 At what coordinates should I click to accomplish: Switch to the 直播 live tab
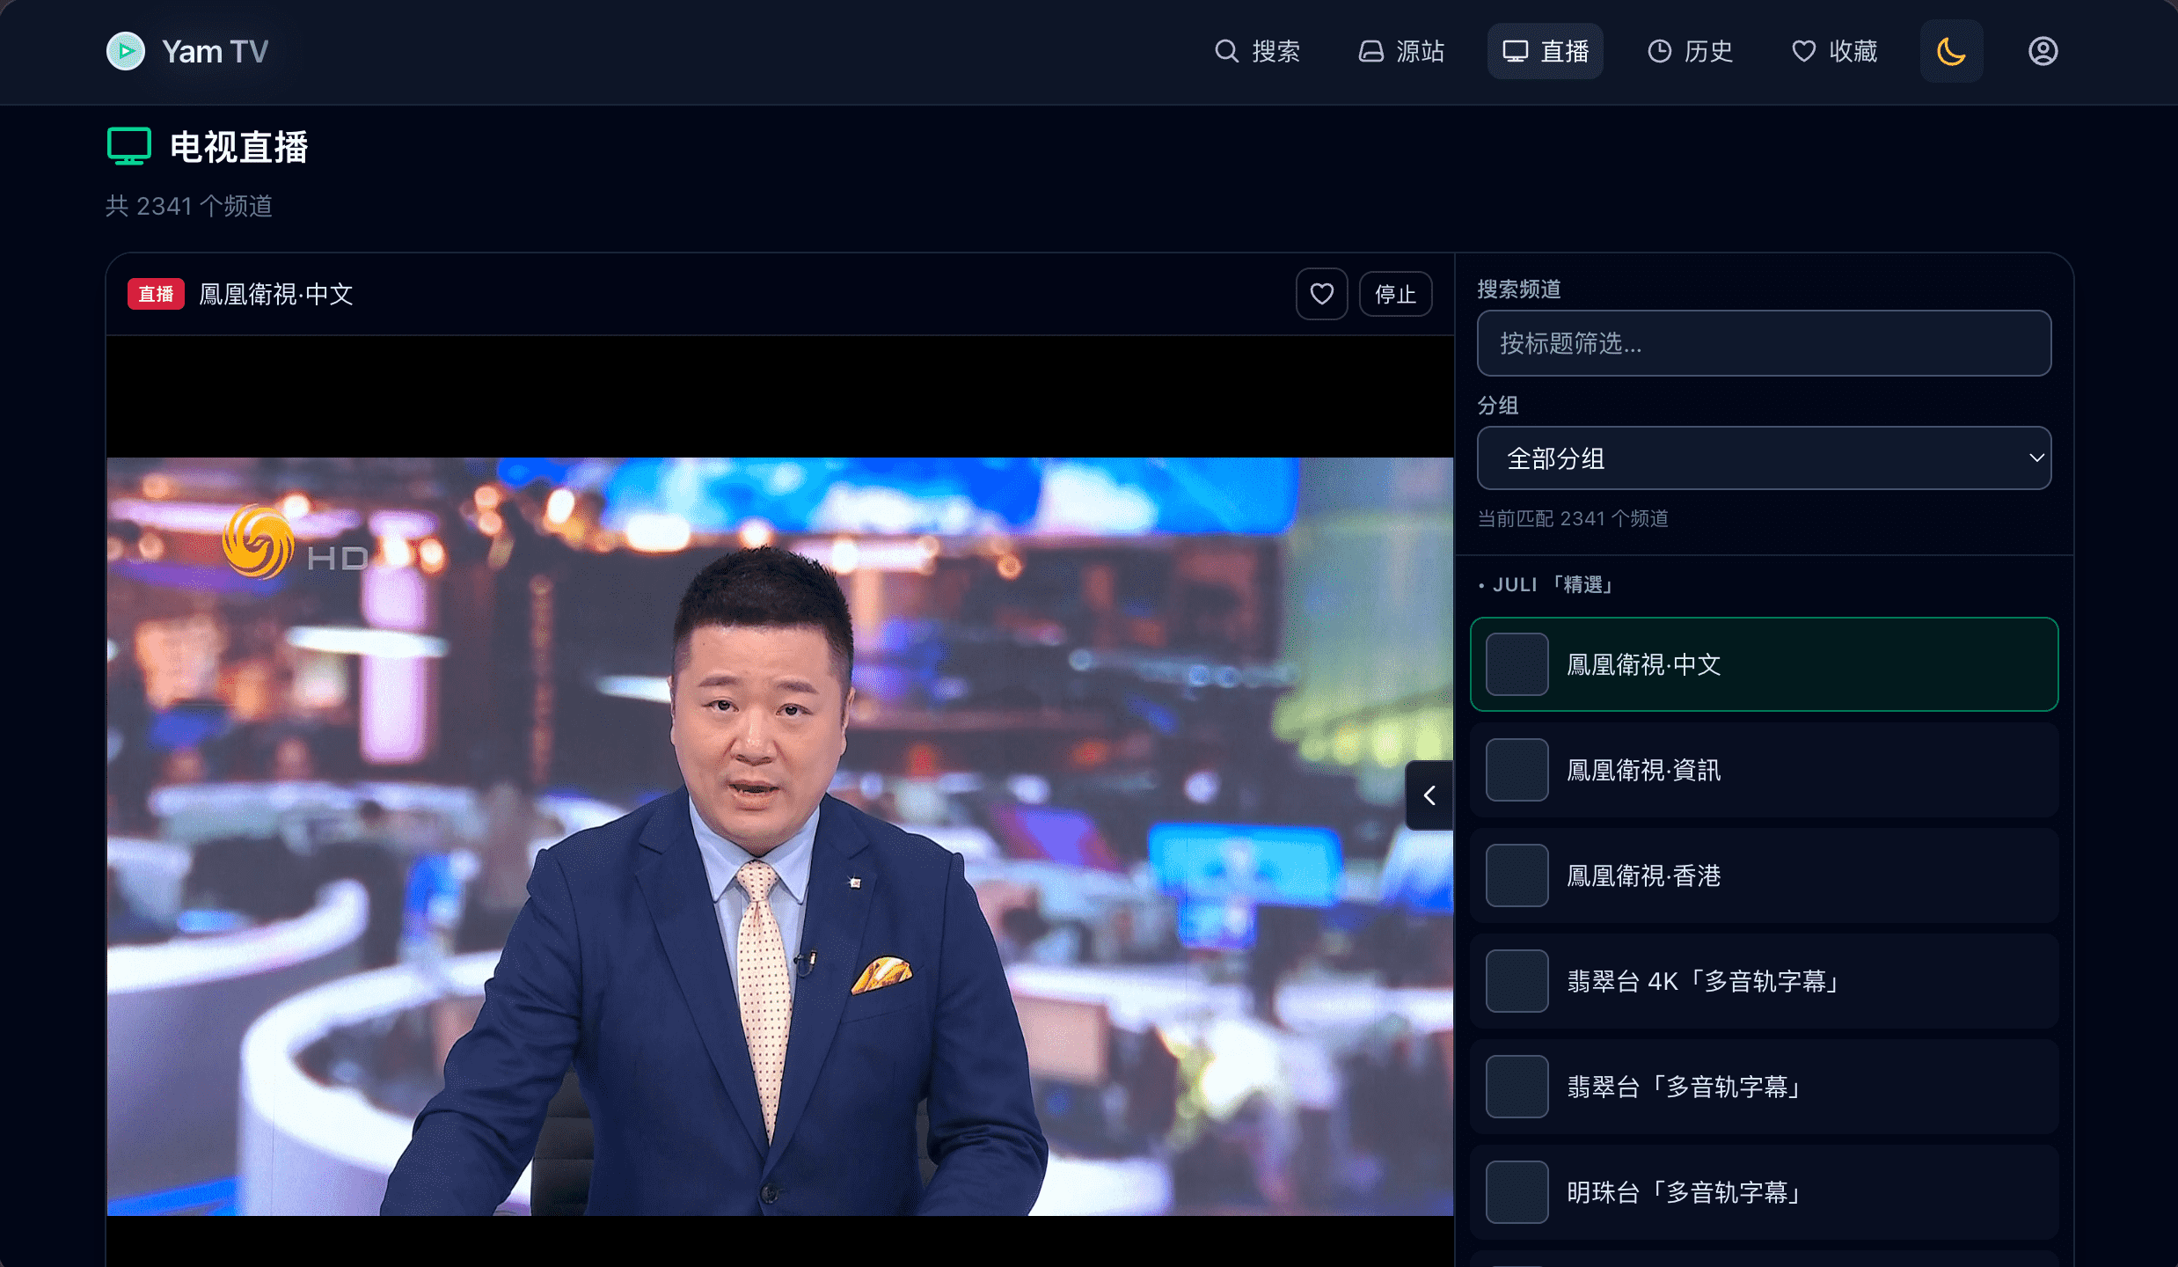1545,51
